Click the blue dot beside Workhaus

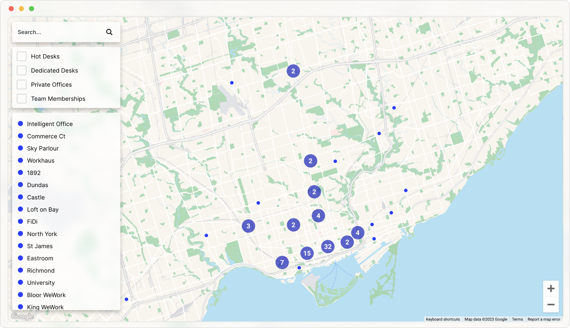coord(21,160)
